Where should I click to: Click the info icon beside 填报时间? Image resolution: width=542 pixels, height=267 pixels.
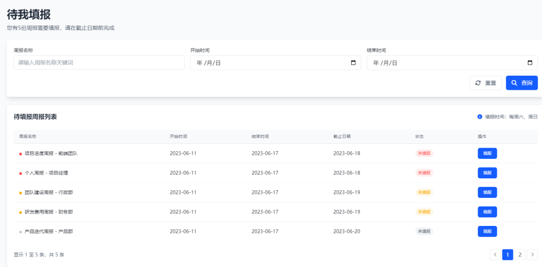coord(480,117)
